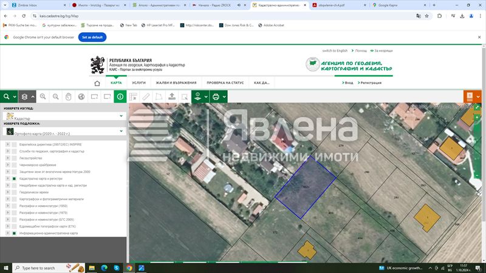Click the fullscreen map button
This screenshot has width=486, height=273.
click(477, 107)
